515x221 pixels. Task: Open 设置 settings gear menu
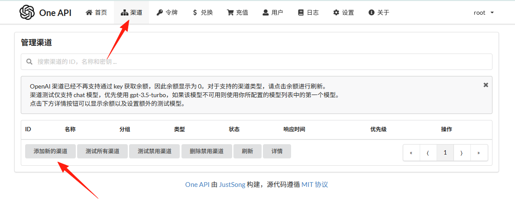(343, 13)
